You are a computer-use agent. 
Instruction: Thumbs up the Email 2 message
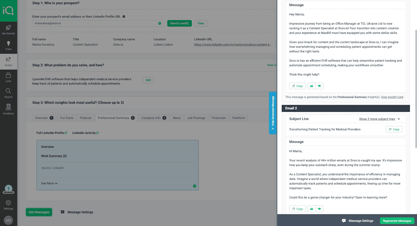311,209
